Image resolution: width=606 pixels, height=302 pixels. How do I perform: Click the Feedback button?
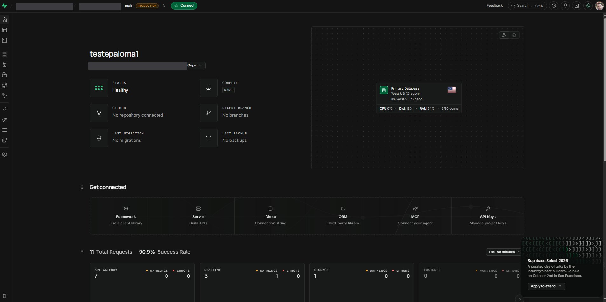pos(495,6)
